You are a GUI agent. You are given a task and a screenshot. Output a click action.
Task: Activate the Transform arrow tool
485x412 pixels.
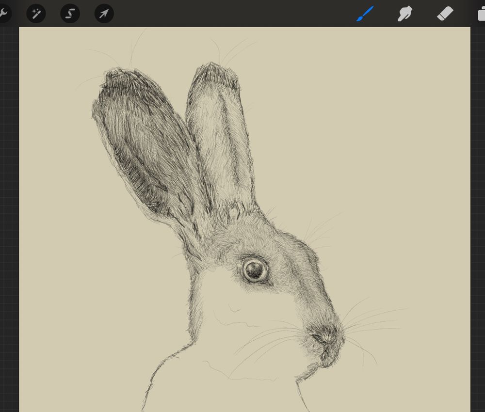point(104,14)
